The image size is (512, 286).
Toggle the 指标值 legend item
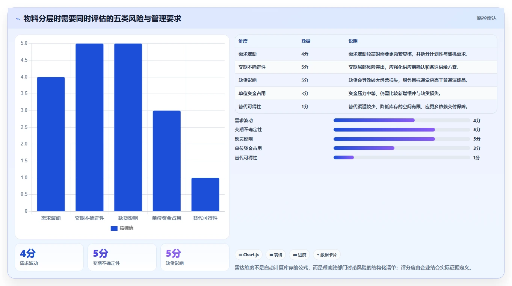click(122, 228)
